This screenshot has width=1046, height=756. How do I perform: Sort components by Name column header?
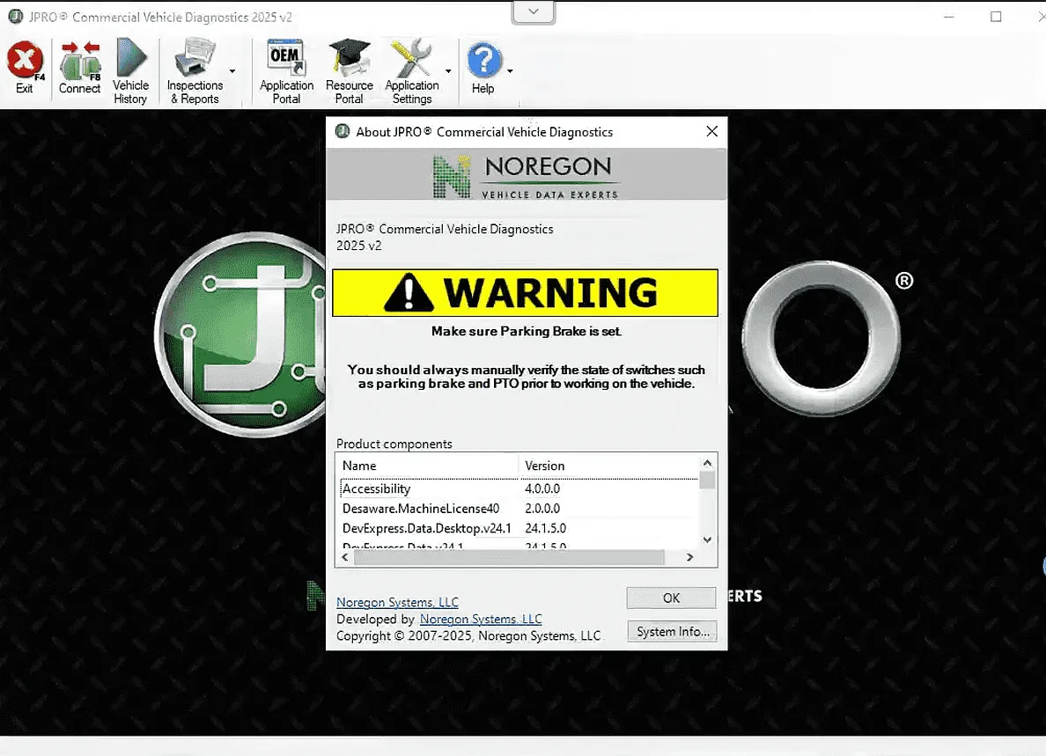pyautogui.click(x=426, y=466)
